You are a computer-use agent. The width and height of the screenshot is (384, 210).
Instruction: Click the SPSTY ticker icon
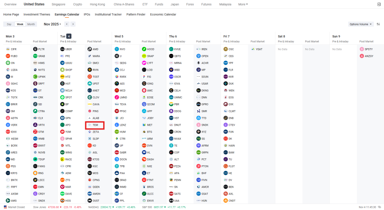[x=362, y=49]
